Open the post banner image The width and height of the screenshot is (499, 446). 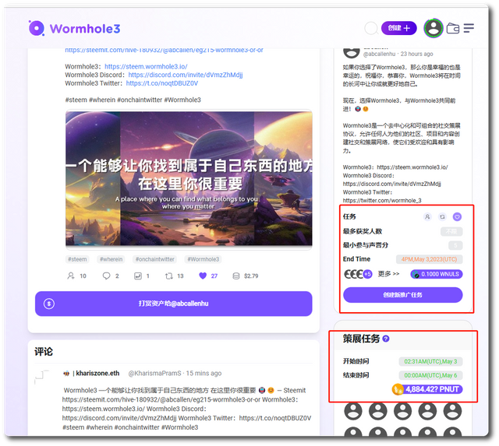189,178
